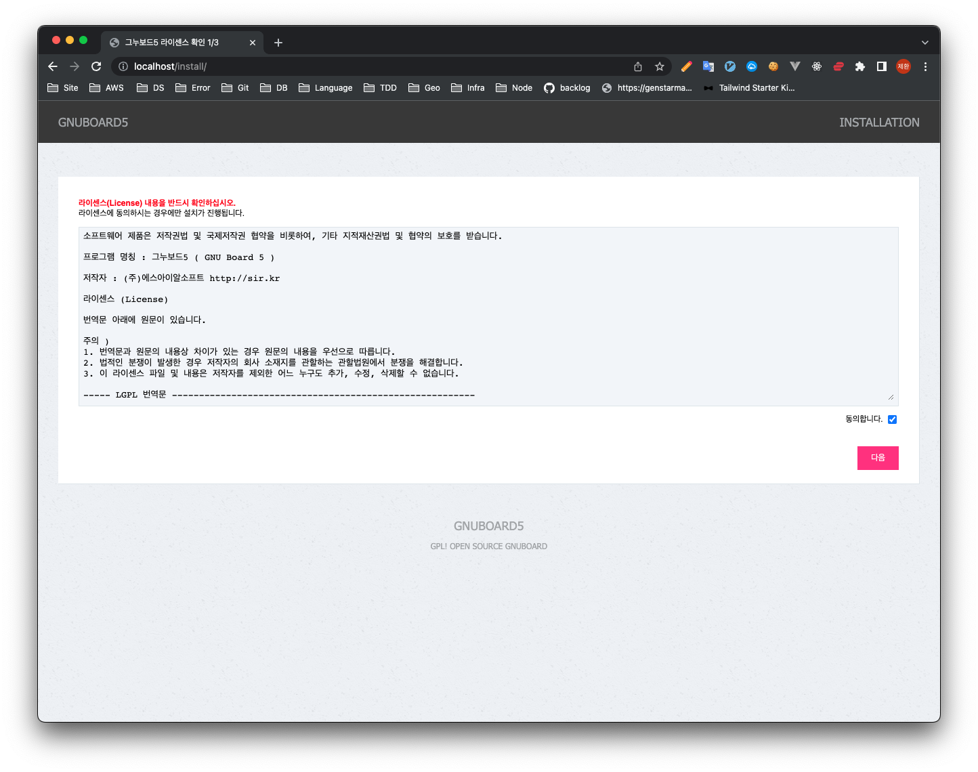Open the Error bookmarks folder
The height and width of the screenshot is (772, 978).
pos(193,88)
